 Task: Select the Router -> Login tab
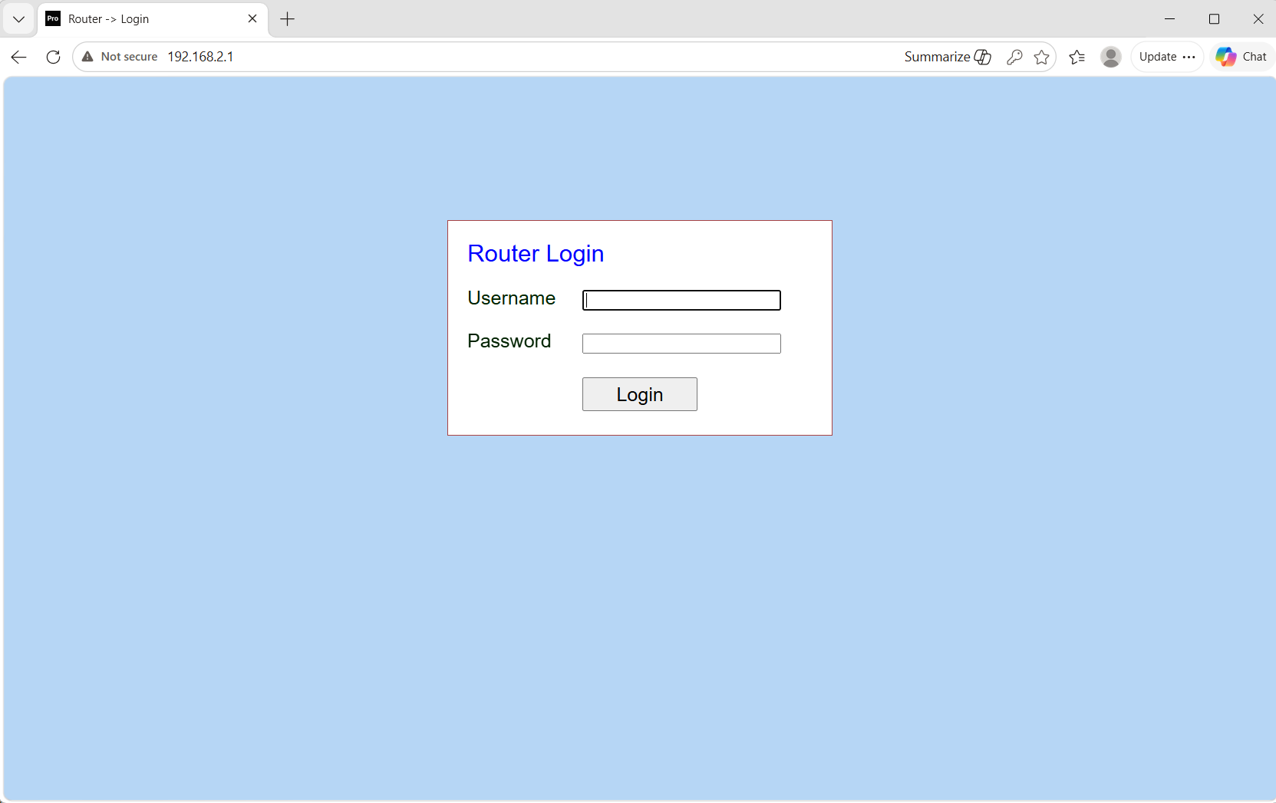tap(153, 19)
